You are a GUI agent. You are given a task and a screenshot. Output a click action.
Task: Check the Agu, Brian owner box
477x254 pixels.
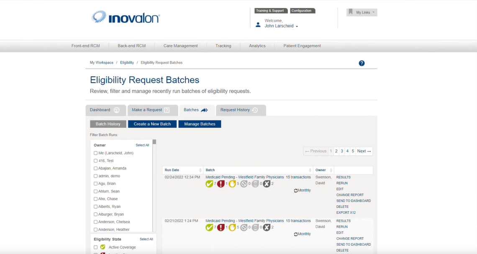click(95, 183)
